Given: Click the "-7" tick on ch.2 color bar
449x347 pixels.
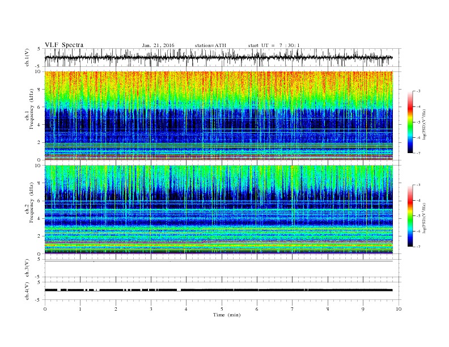Looking at the screenshot, I should 418,247.
